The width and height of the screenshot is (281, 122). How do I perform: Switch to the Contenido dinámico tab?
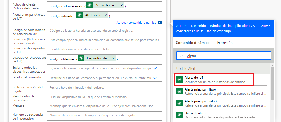pos(193,43)
